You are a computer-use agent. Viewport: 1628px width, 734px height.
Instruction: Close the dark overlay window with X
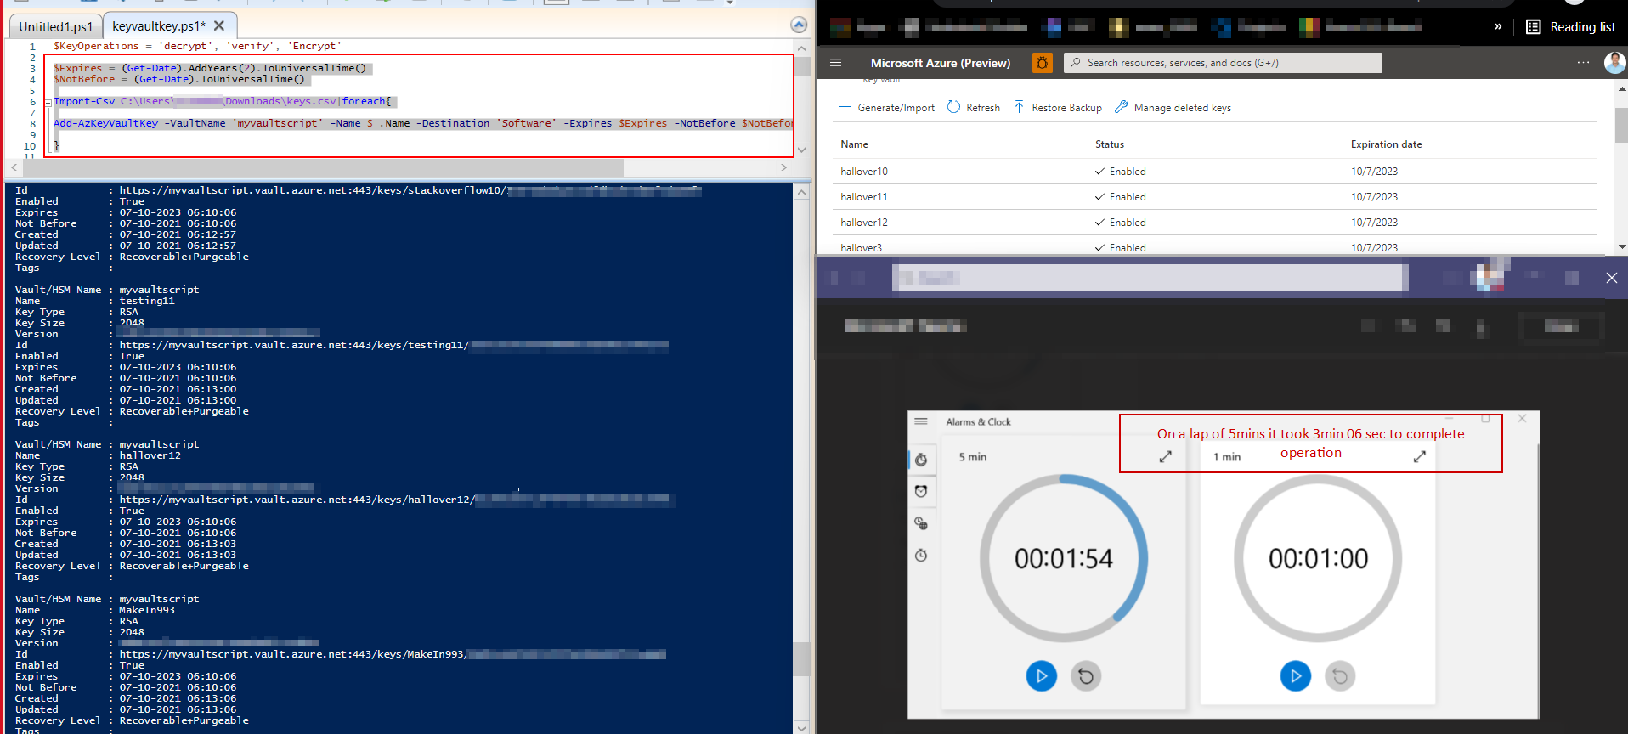pyautogui.click(x=1611, y=278)
